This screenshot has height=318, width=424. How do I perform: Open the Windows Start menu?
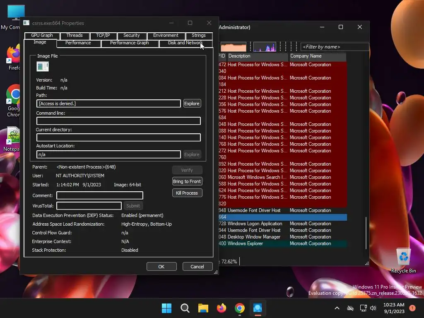pyautogui.click(x=166, y=308)
